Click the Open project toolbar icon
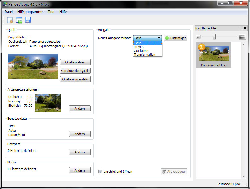This screenshot has height=189, width=250. pos(19,20)
